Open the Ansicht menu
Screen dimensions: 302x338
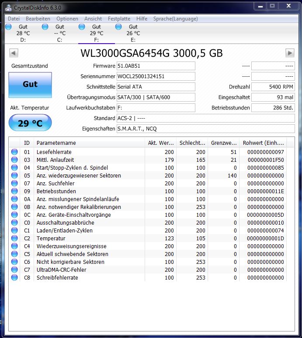pos(93,19)
